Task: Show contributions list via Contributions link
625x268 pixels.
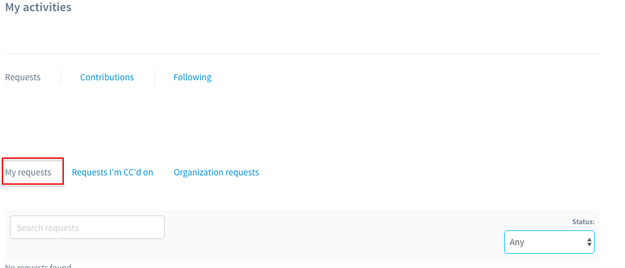Action: (107, 77)
